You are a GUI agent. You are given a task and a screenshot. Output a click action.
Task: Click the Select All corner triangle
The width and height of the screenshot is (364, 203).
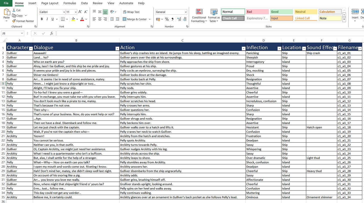pos(4,40)
